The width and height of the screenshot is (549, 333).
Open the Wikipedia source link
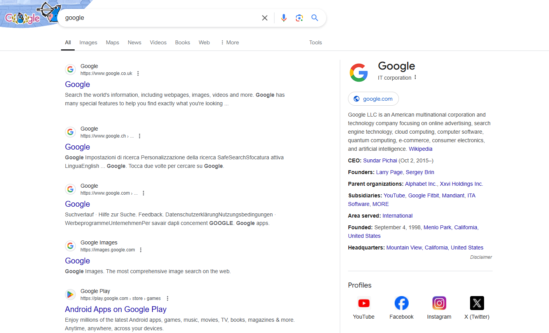(x=420, y=149)
